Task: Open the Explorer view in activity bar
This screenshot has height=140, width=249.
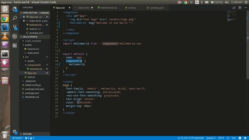Action: pyautogui.click(x=15, y=9)
